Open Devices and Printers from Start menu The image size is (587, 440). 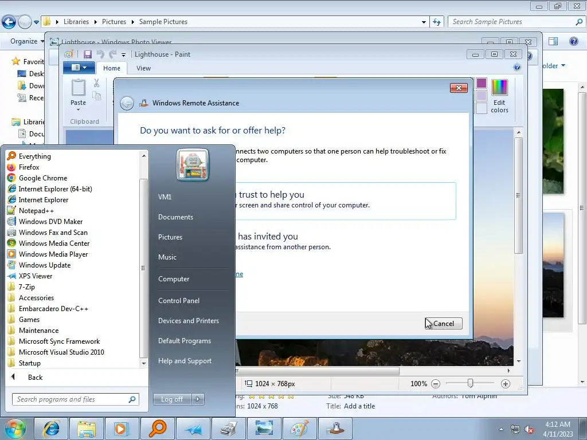[188, 321]
